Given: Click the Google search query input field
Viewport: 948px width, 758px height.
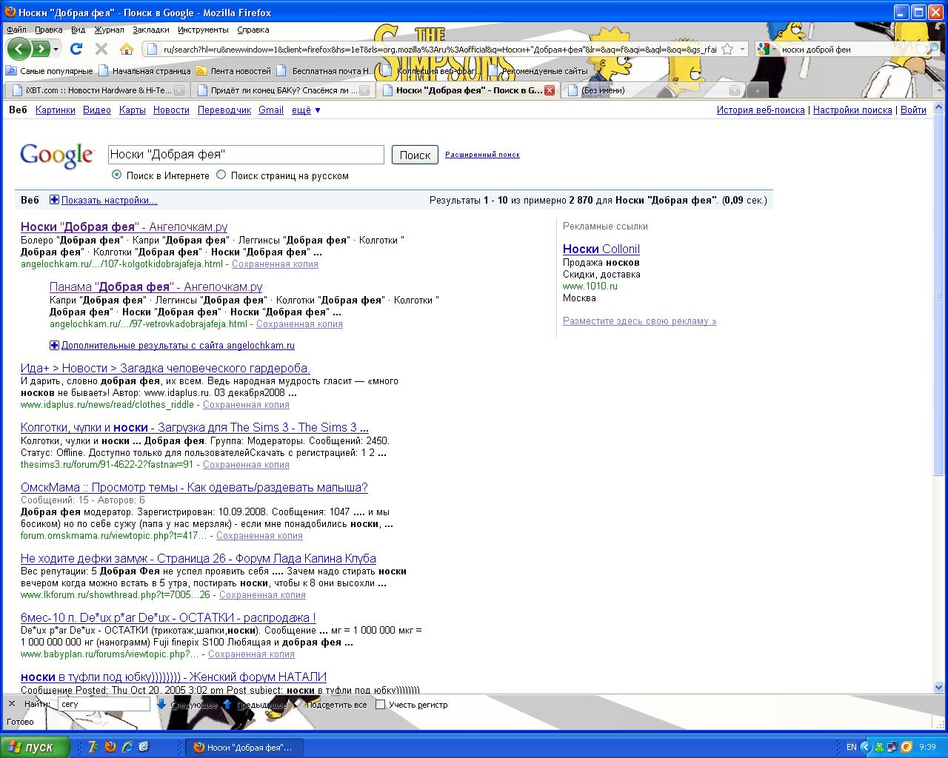Looking at the screenshot, I should tap(246, 154).
